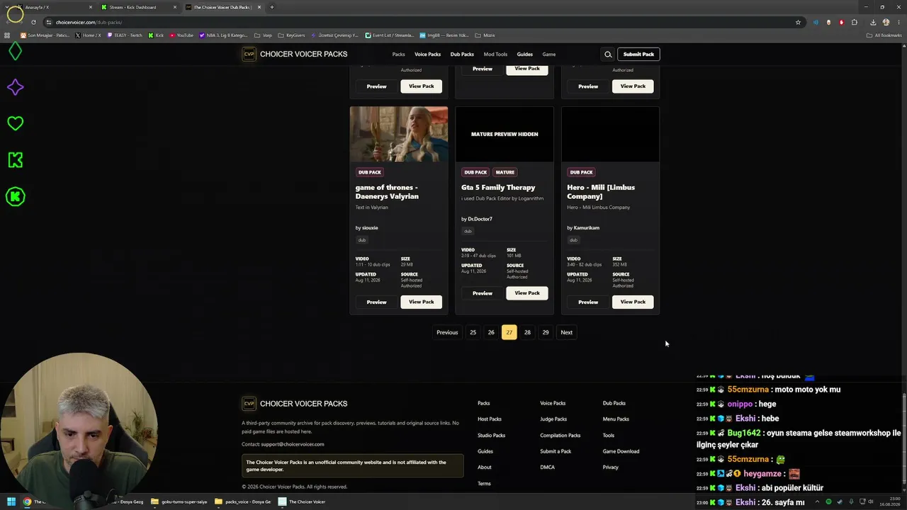
Task: Open Dub Packs in the top navigation
Action: coord(462,55)
